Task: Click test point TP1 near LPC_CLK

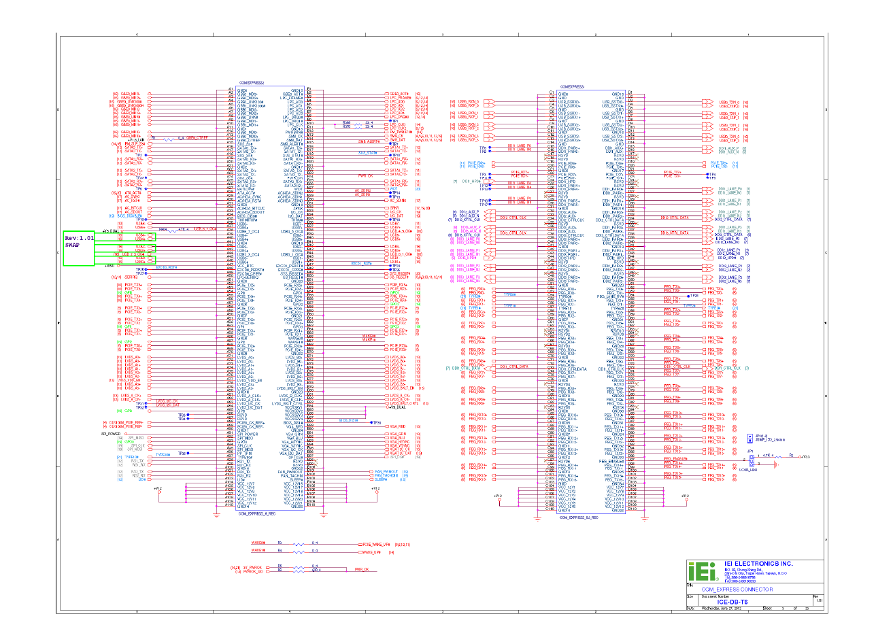Action: point(393,120)
